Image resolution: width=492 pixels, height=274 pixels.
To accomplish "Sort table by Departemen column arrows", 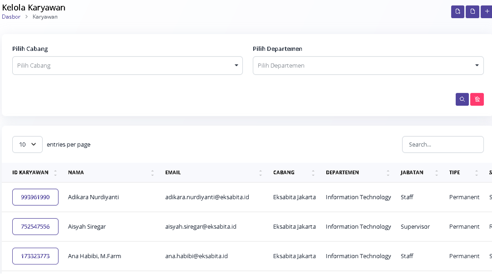I will 388,173.
